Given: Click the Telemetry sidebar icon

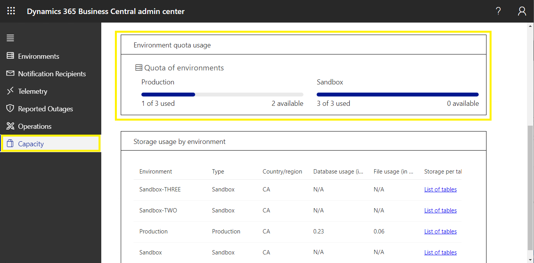Looking at the screenshot, I should pos(10,91).
